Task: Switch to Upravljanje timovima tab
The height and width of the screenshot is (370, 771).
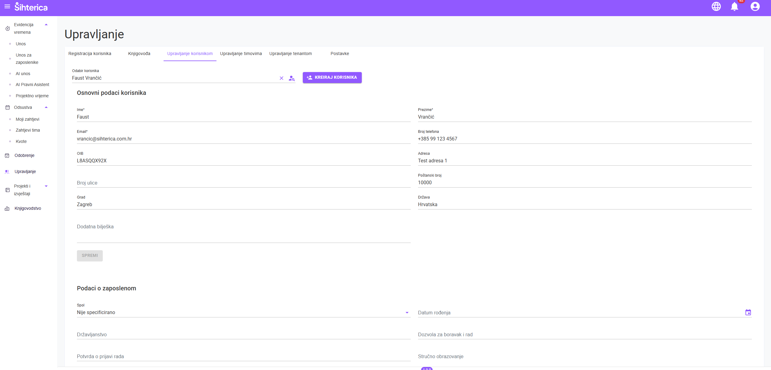Action: point(241,54)
